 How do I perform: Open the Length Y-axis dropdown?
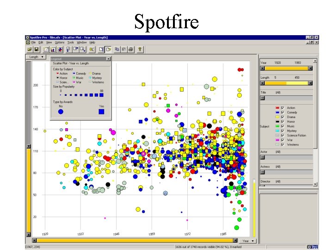tap(36, 57)
